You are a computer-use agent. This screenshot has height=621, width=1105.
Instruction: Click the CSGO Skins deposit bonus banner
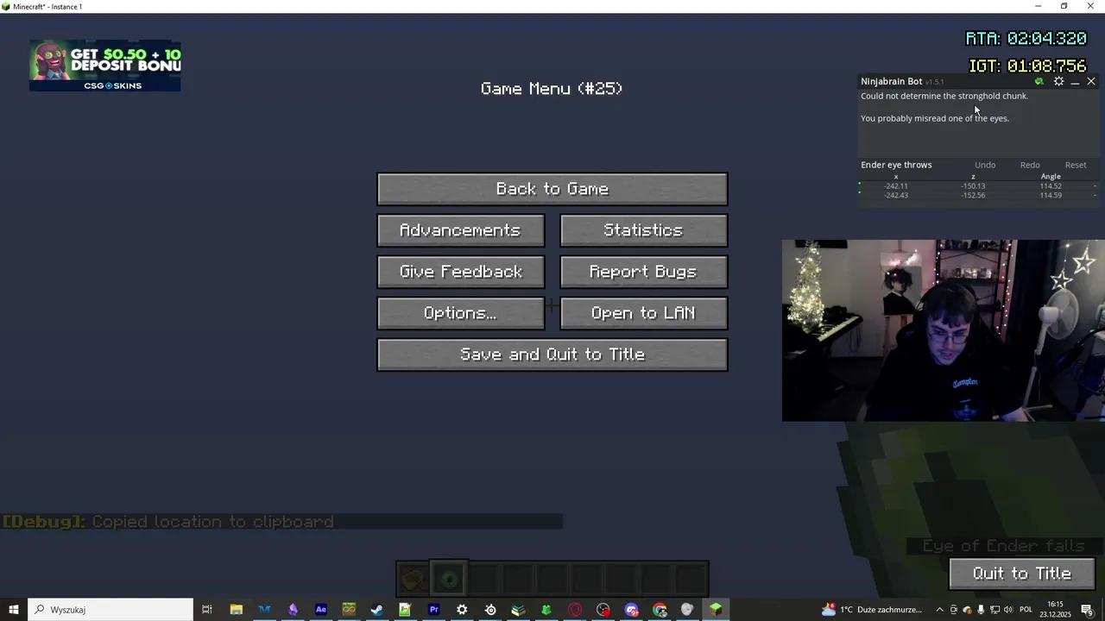click(105, 66)
